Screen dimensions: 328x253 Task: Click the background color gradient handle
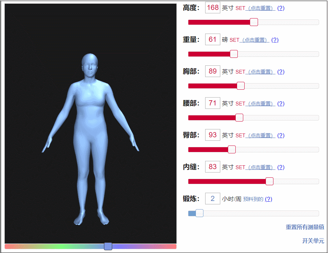click(x=108, y=246)
